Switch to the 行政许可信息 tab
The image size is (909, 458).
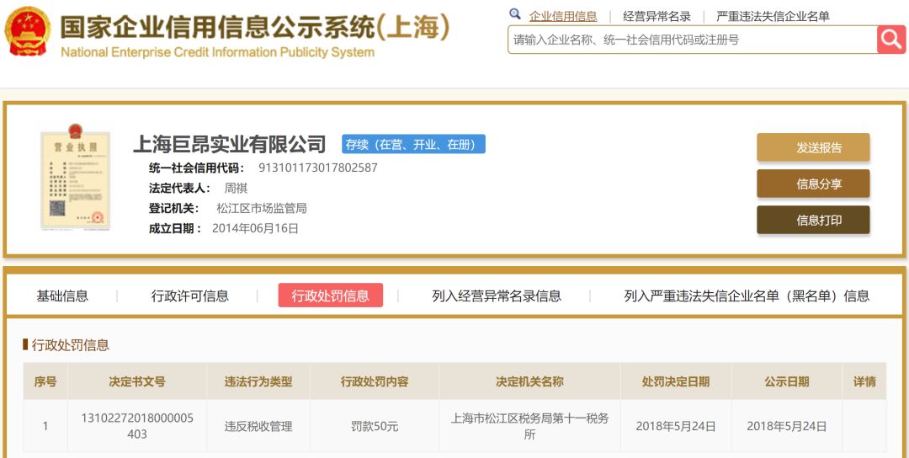(x=190, y=296)
